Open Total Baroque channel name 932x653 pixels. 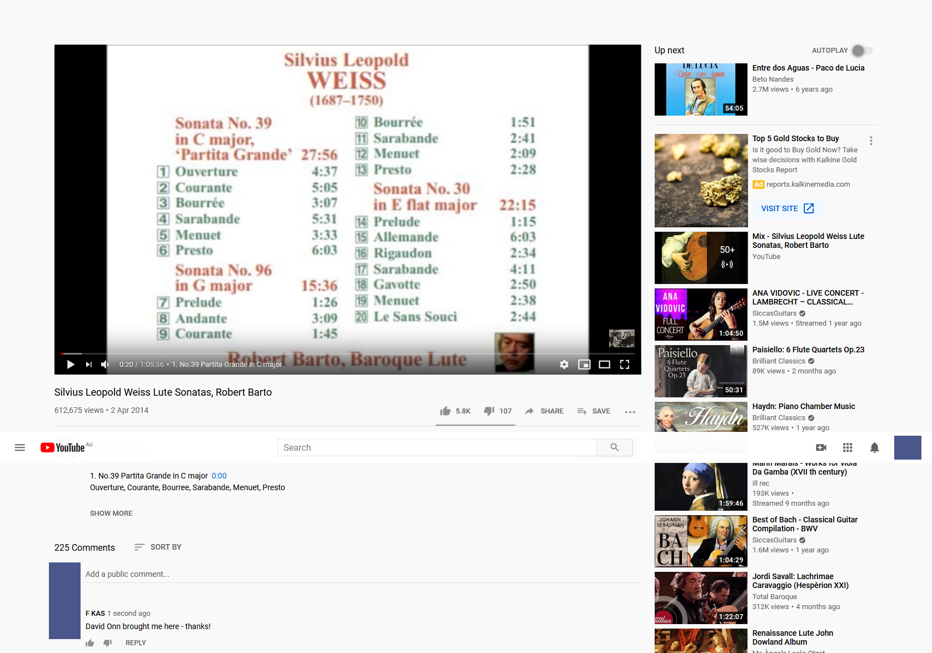click(775, 597)
